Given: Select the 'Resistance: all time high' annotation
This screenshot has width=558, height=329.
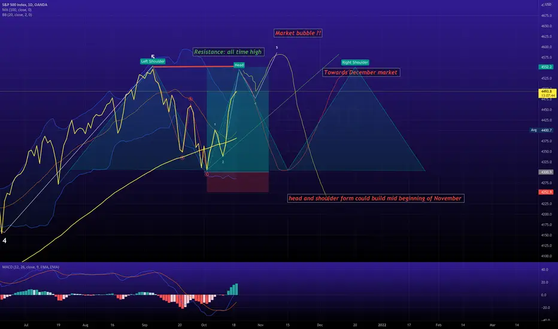Looking at the screenshot, I should coord(228,52).
